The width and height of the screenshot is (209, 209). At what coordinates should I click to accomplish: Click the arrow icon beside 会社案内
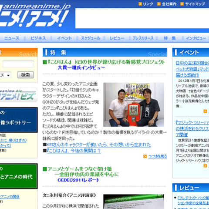159,4
